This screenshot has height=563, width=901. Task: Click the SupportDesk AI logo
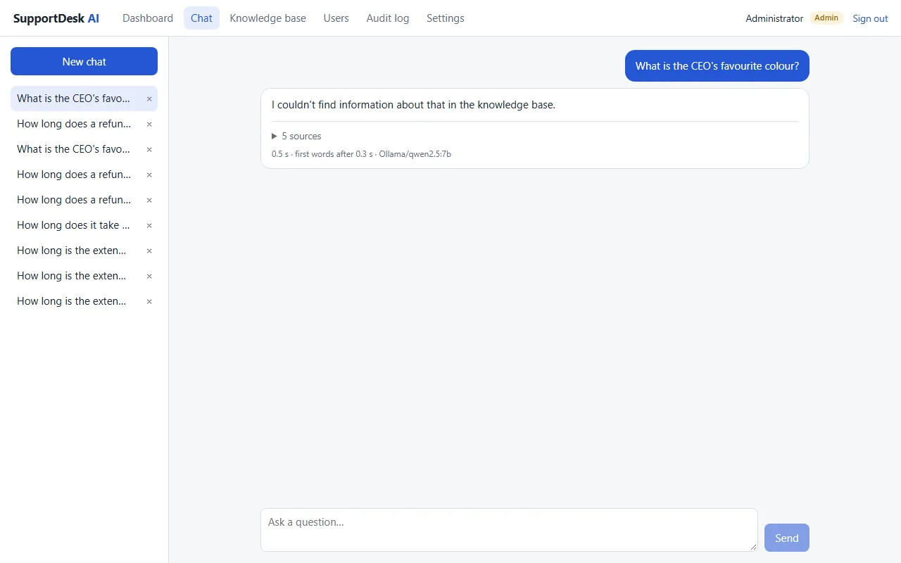tap(56, 18)
